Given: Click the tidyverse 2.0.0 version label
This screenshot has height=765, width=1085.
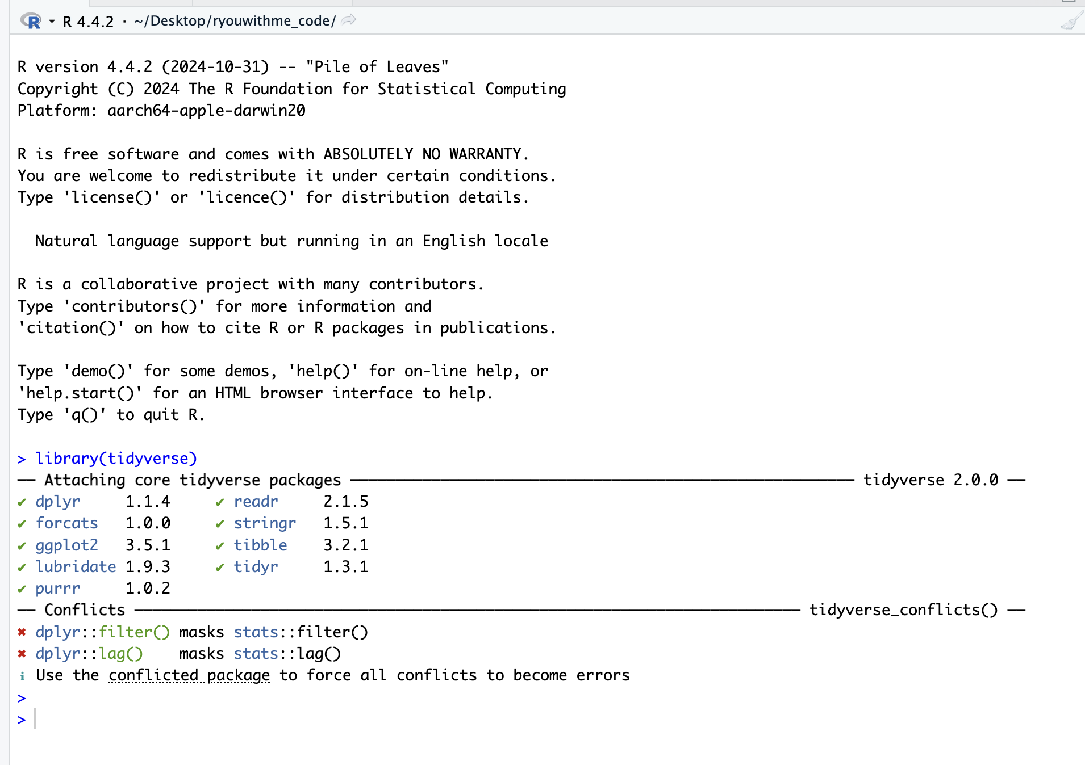Looking at the screenshot, I should tap(931, 480).
